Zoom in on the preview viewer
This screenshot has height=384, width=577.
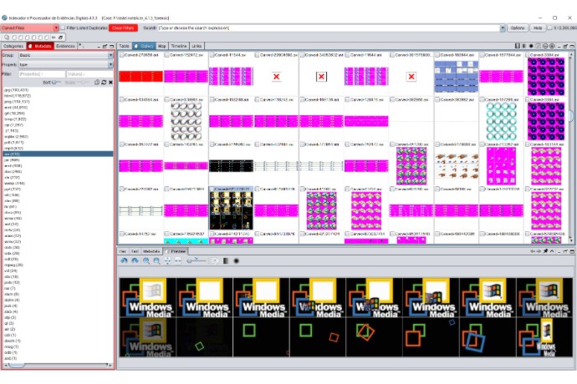(146, 260)
